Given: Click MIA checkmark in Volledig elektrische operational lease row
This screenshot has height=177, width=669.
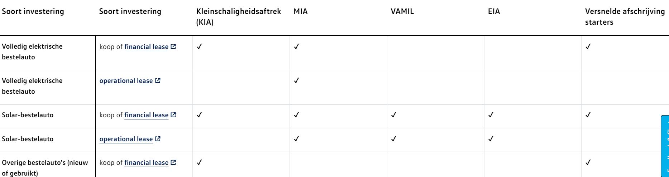Looking at the screenshot, I should pos(296,80).
